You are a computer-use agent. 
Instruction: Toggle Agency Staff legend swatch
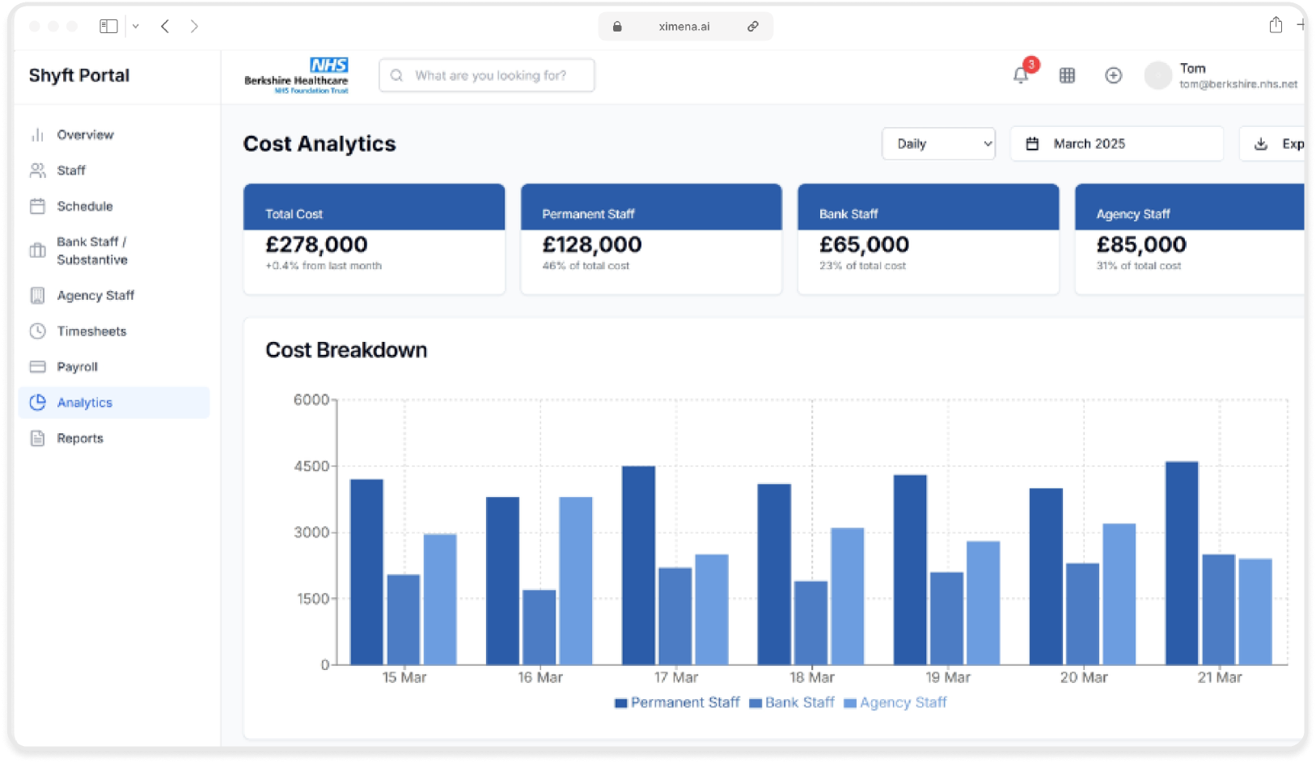tap(850, 703)
